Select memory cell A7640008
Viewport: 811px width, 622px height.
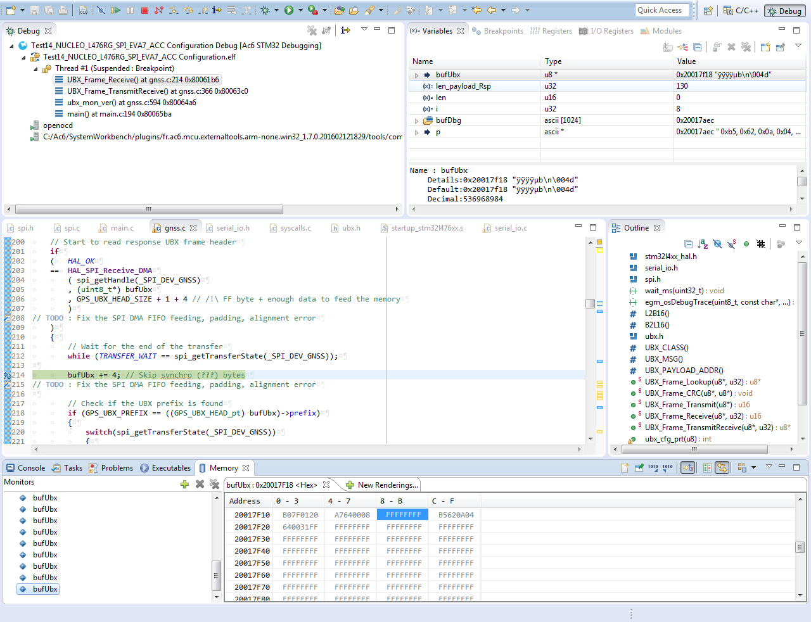click(x=352, y=515)
